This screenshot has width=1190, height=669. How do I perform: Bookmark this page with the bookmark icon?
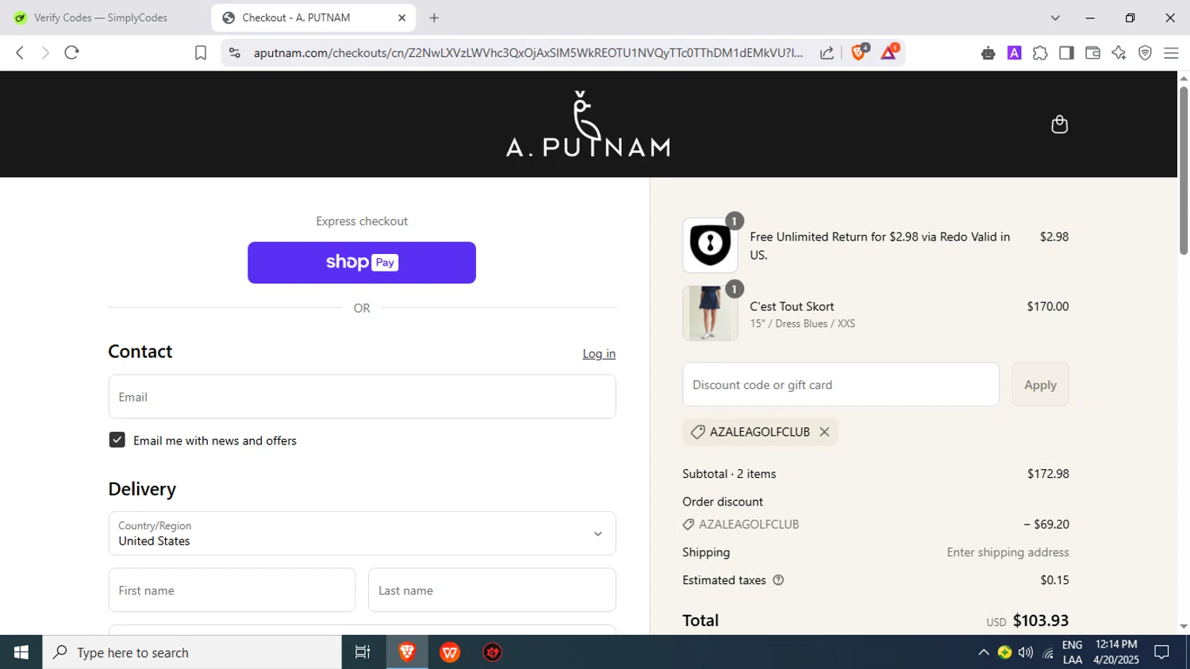[x=201, y=52]
